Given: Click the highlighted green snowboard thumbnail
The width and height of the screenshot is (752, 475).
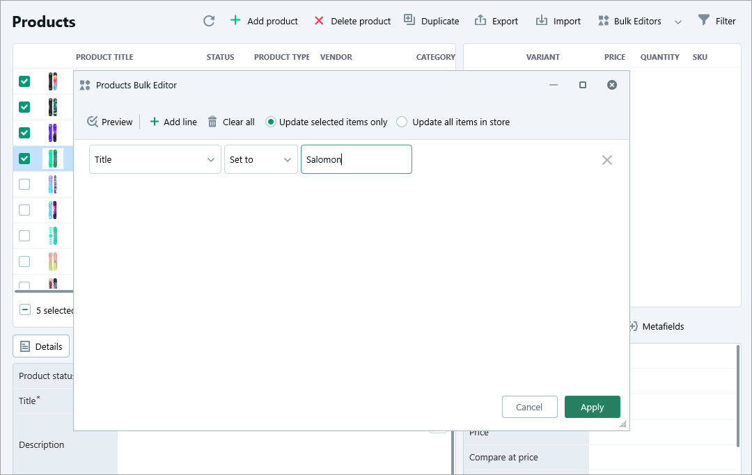Looking at the screenshot, I should (53, 159).
